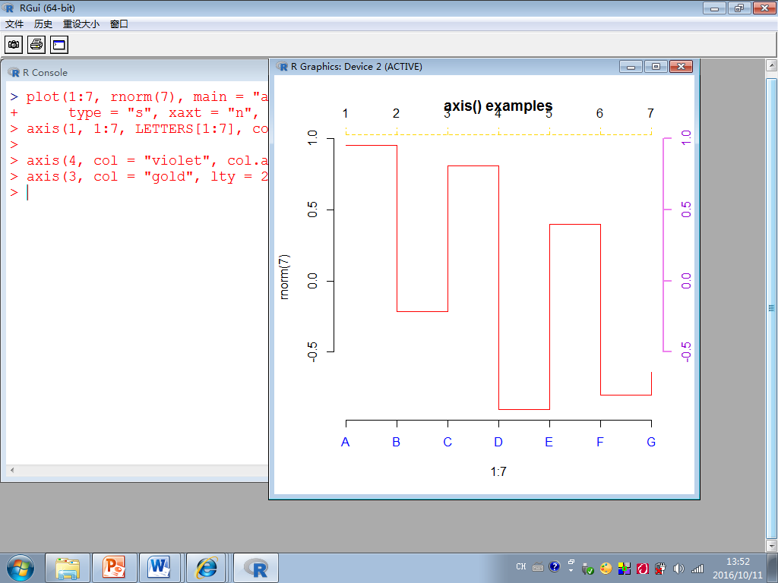Open Word from the taskbar
The height and width of the screenshot is (583, 778).
tap(160, 568)
